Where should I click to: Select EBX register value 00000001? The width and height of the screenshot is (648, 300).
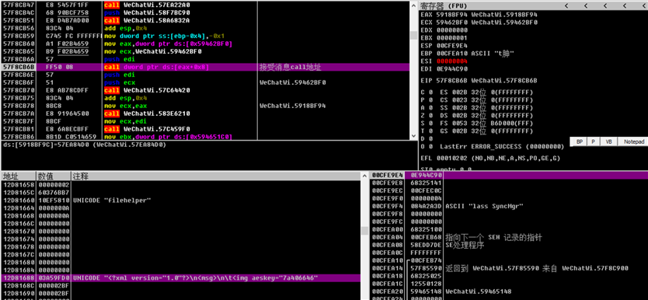(x=451, y=37)
